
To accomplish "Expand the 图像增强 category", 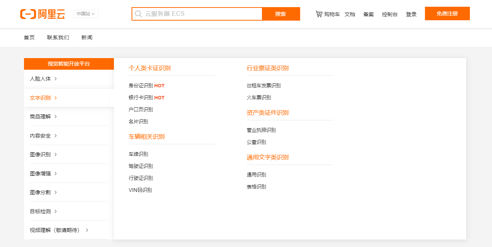I will (x=69, y=174).
